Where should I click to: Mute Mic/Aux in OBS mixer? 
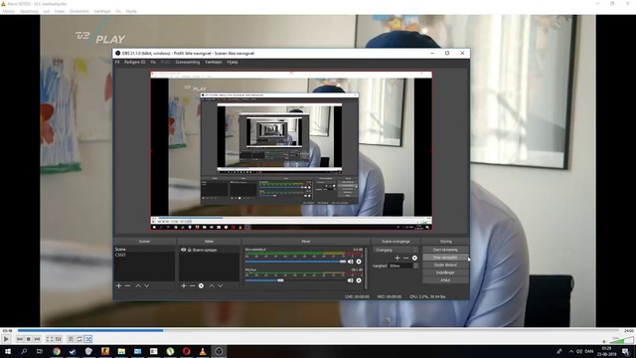[x=351, y=280]
